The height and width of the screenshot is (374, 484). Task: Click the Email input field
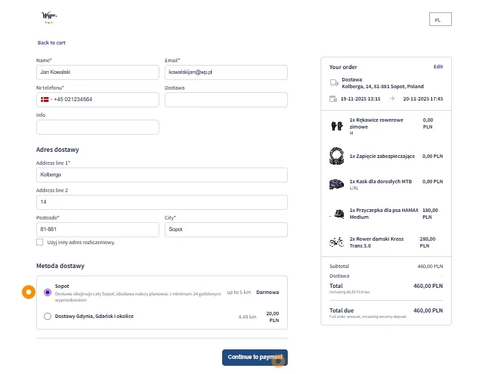(226, 72)
